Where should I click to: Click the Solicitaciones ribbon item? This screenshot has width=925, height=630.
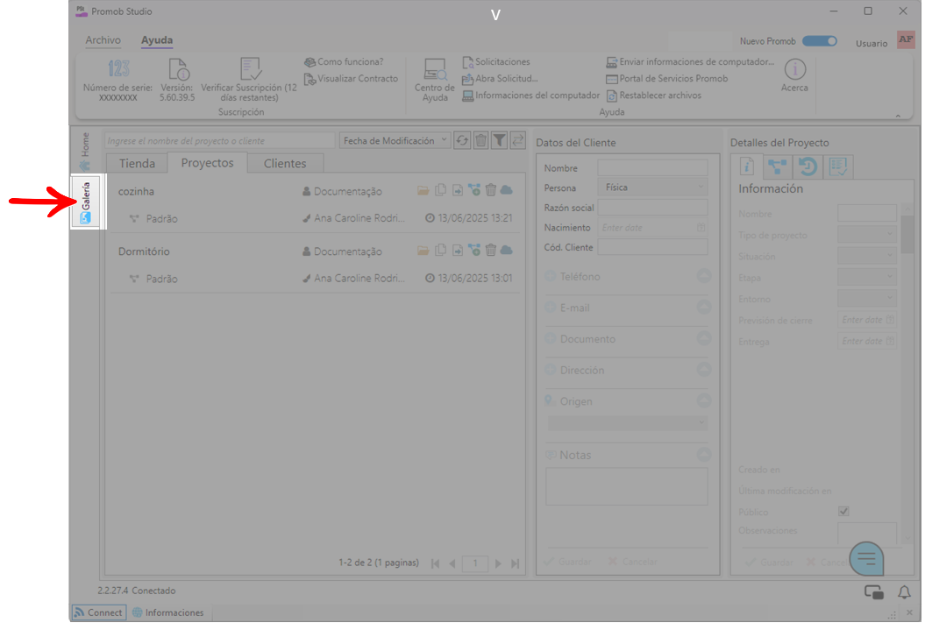pyautogui.click(x=496, y=62)
